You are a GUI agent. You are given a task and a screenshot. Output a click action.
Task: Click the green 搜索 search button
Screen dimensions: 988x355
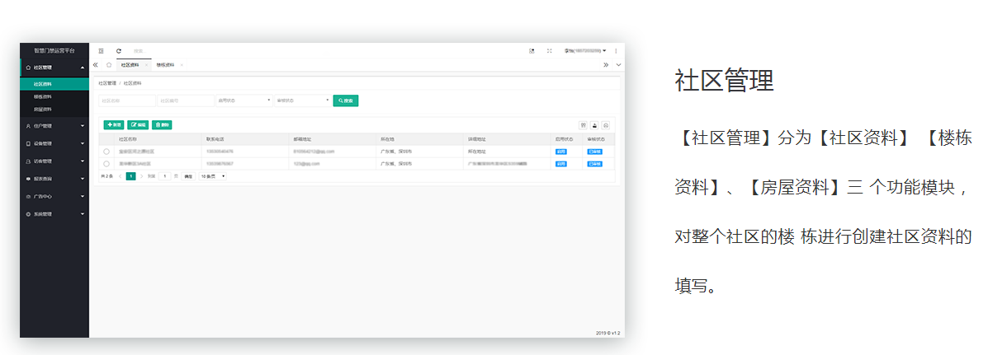[346, 100]
